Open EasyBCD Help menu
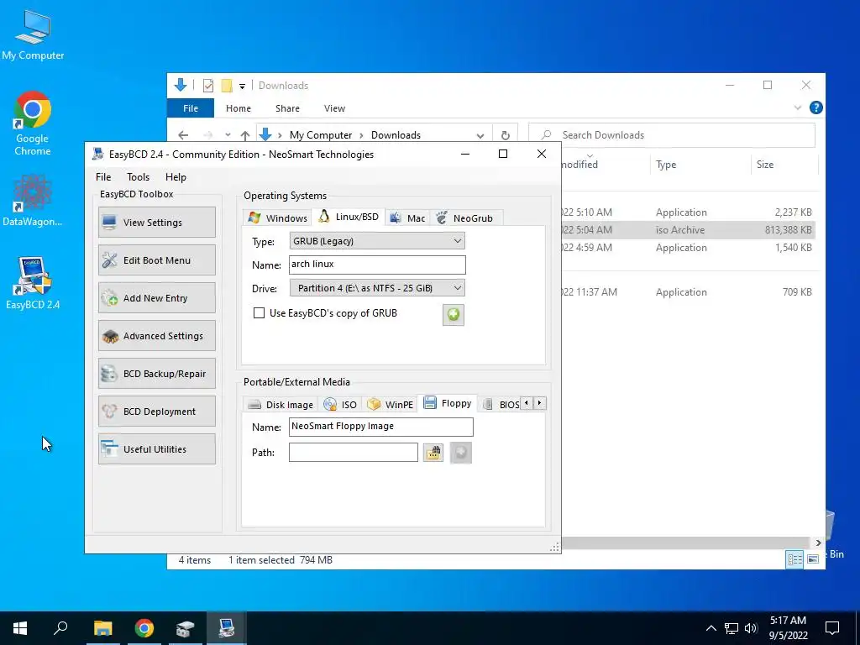 (x=176, y=176)
